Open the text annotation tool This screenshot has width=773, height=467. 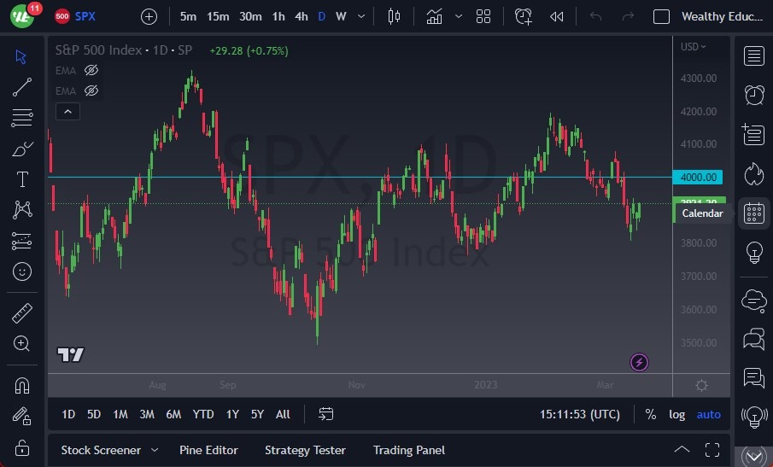point(22,179)
